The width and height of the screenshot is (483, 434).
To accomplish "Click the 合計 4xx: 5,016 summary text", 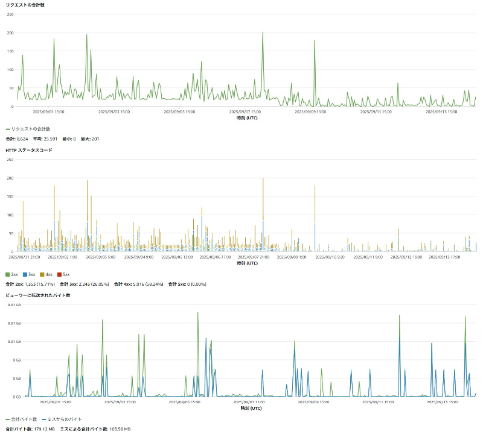I will pyautogui.click(x=139, y=284).
